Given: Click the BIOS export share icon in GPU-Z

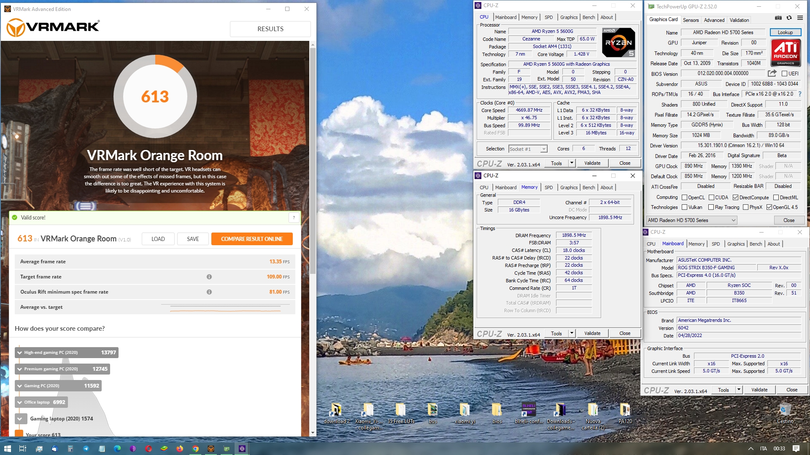Looking at the screenshot, I should (x=772, y=73).
